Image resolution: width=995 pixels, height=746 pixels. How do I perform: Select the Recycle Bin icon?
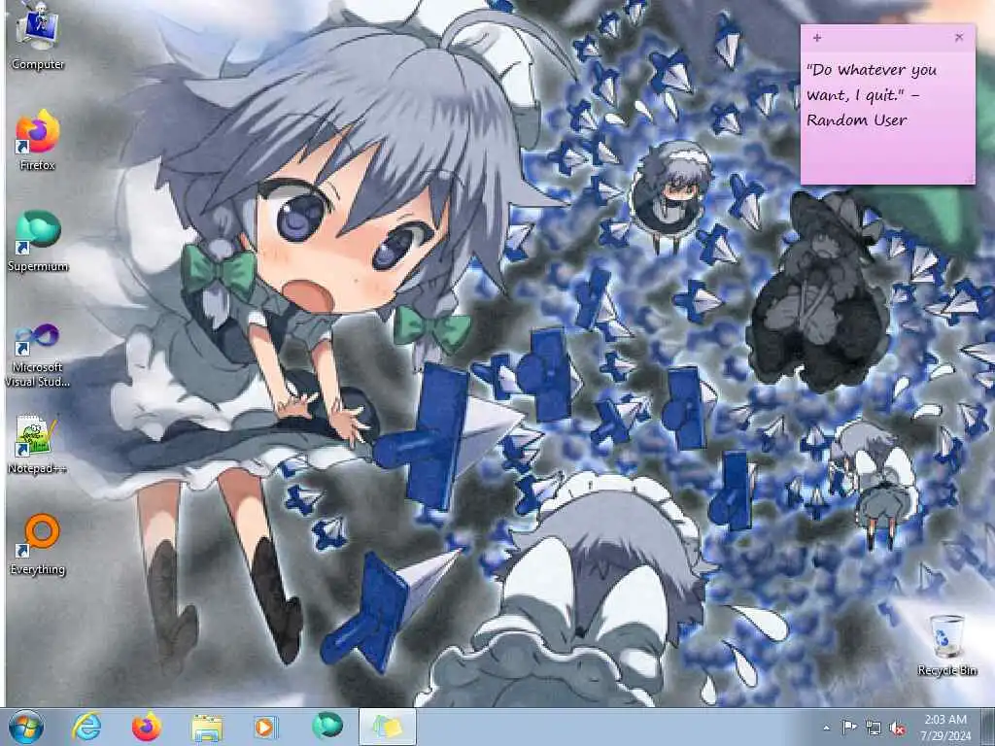tap(946, 645)
